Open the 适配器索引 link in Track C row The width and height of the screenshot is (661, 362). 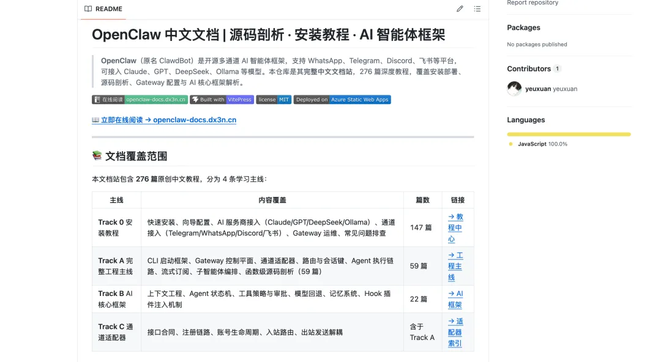(455, 332)
